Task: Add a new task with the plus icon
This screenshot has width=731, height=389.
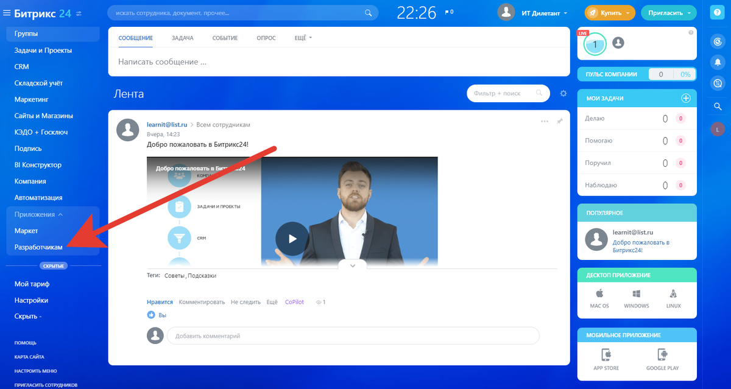Action: coord(685,98)
